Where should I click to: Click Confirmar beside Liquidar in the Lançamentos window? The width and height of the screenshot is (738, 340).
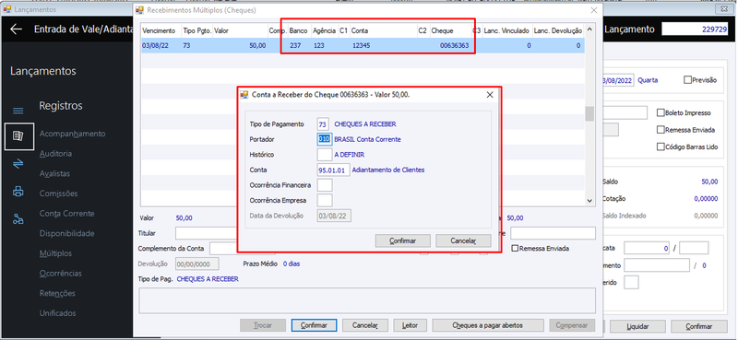point(699,326)
